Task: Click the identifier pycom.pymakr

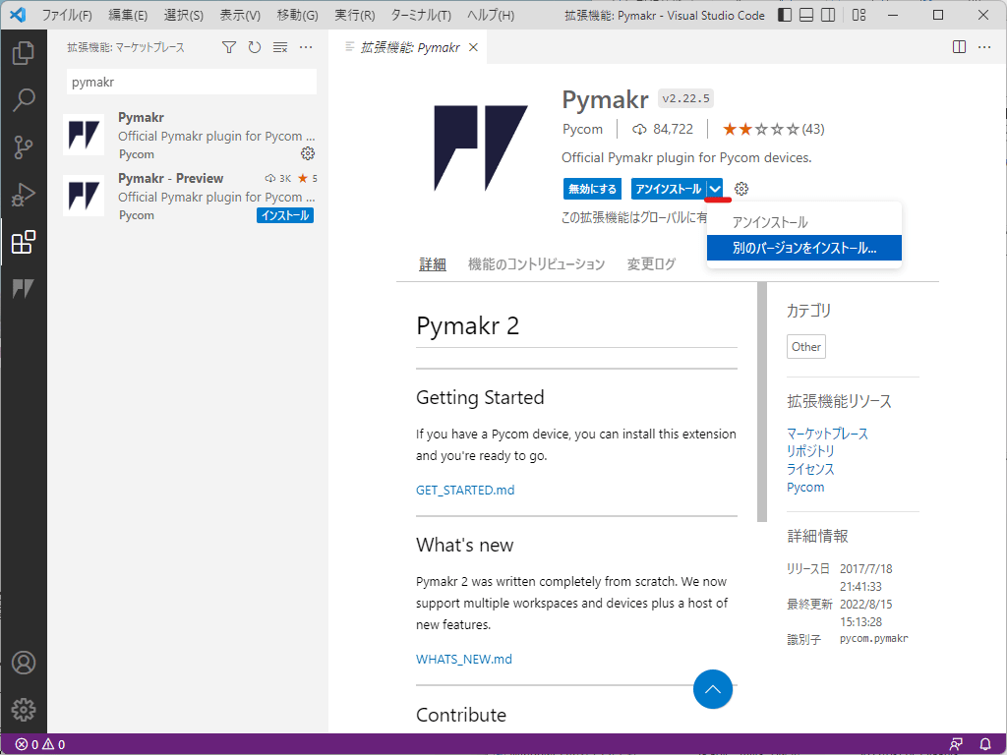Action: [873, 639]
